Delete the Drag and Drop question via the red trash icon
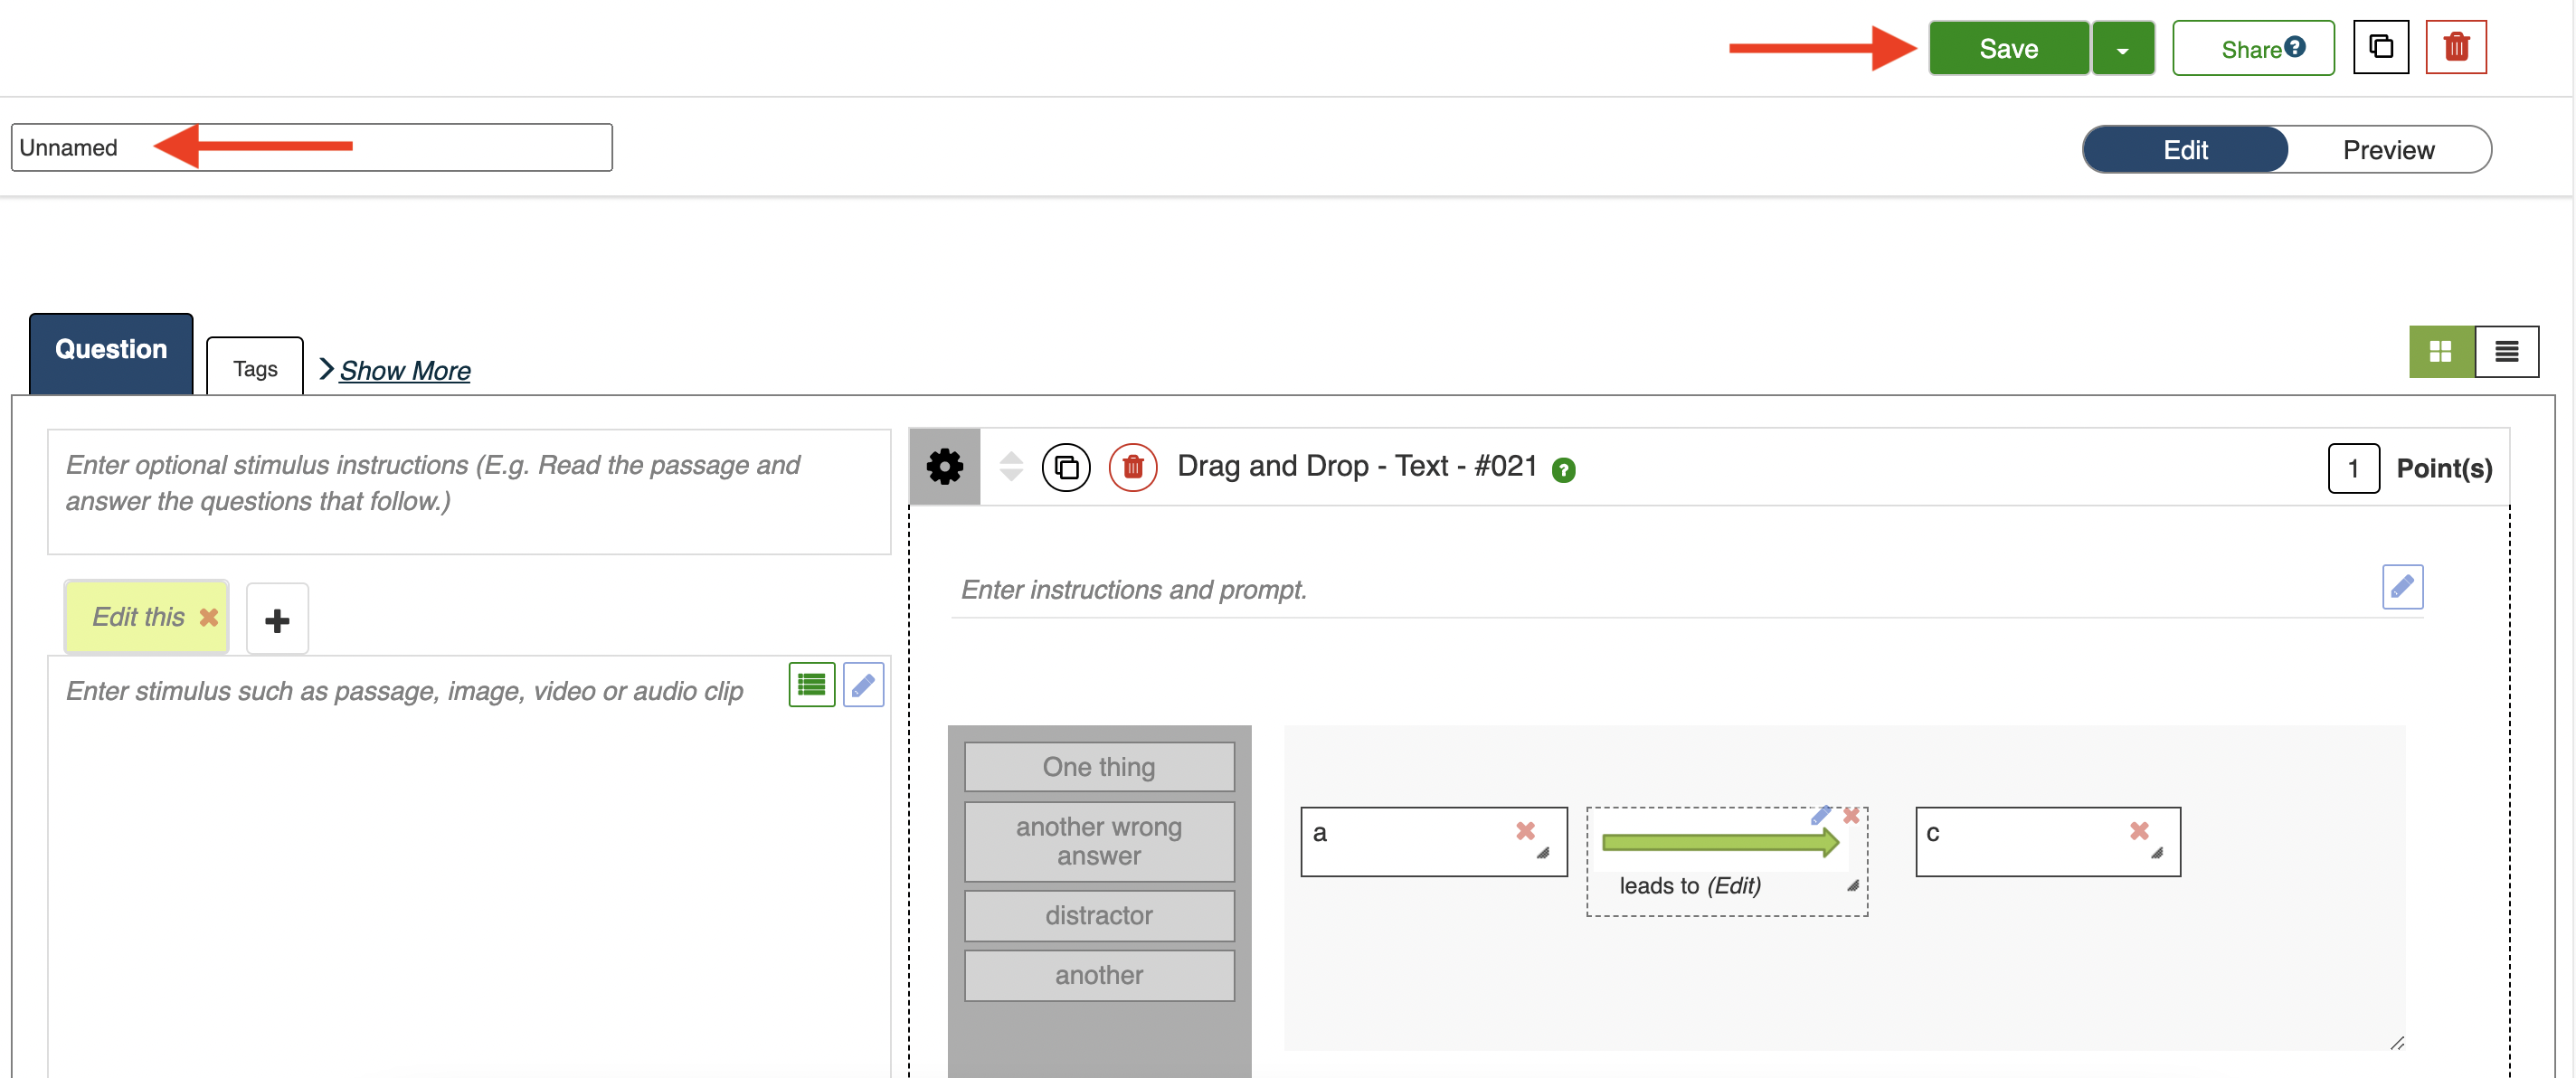 (x=1132, y=467)
